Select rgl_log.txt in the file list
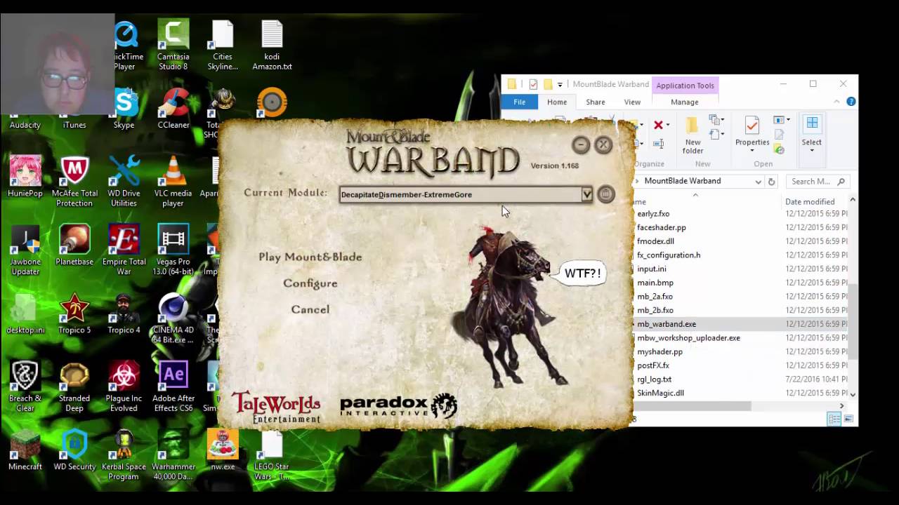This screenshot has height=505, width=899. pos(654,379)
